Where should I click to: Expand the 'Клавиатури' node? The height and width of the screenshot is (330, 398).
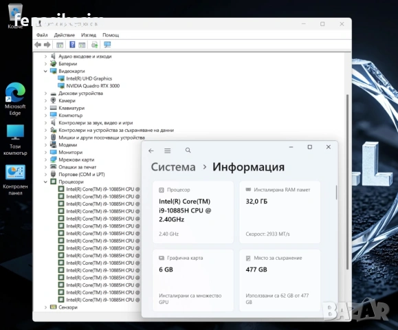[45, 108]
